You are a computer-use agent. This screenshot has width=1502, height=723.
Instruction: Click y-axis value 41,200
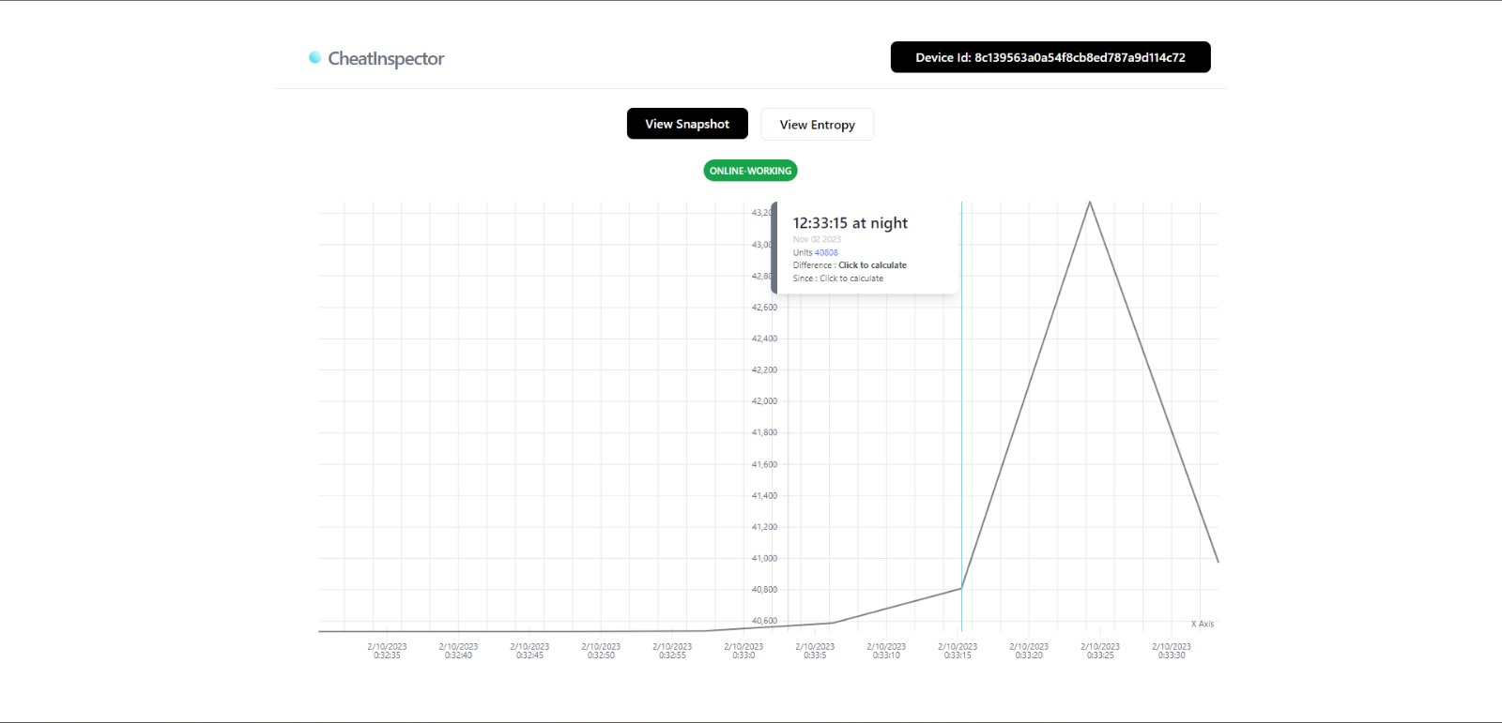point(764,527)
